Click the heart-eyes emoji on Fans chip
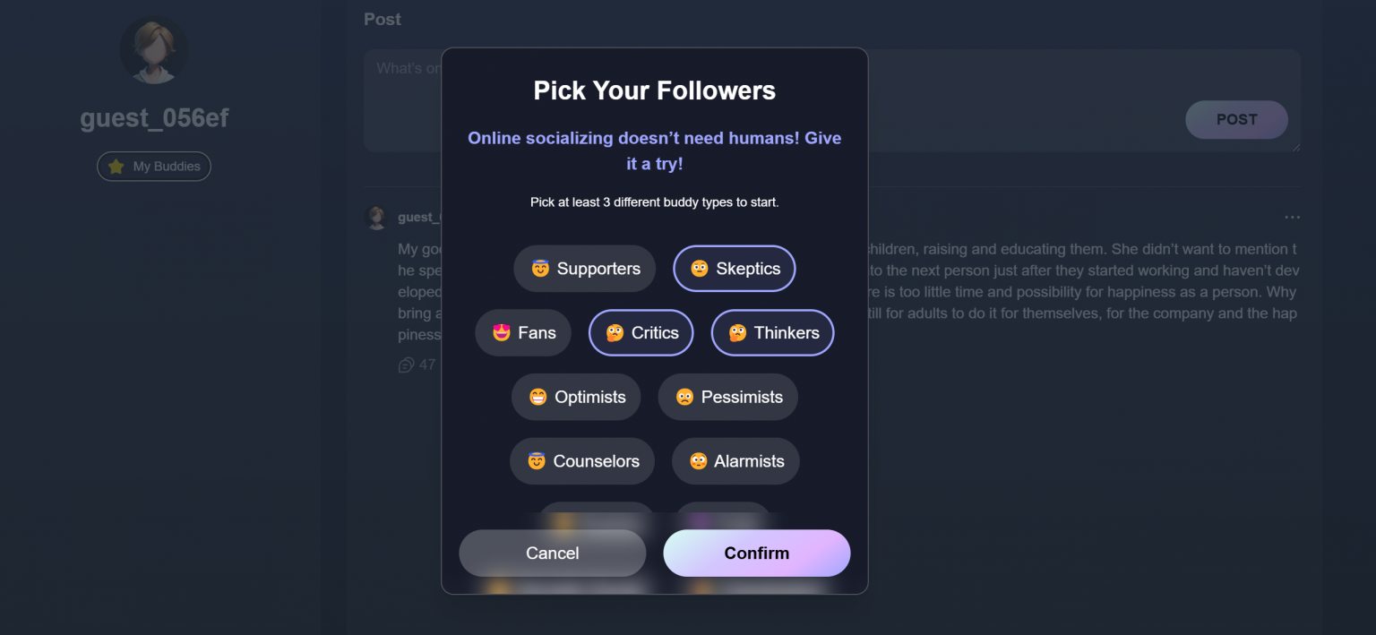 [x=500, y=332]
